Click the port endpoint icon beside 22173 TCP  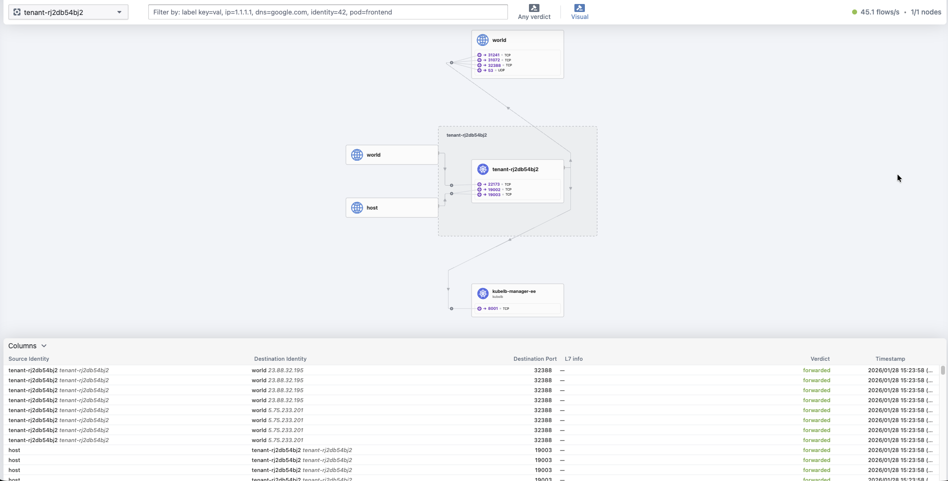480,184
